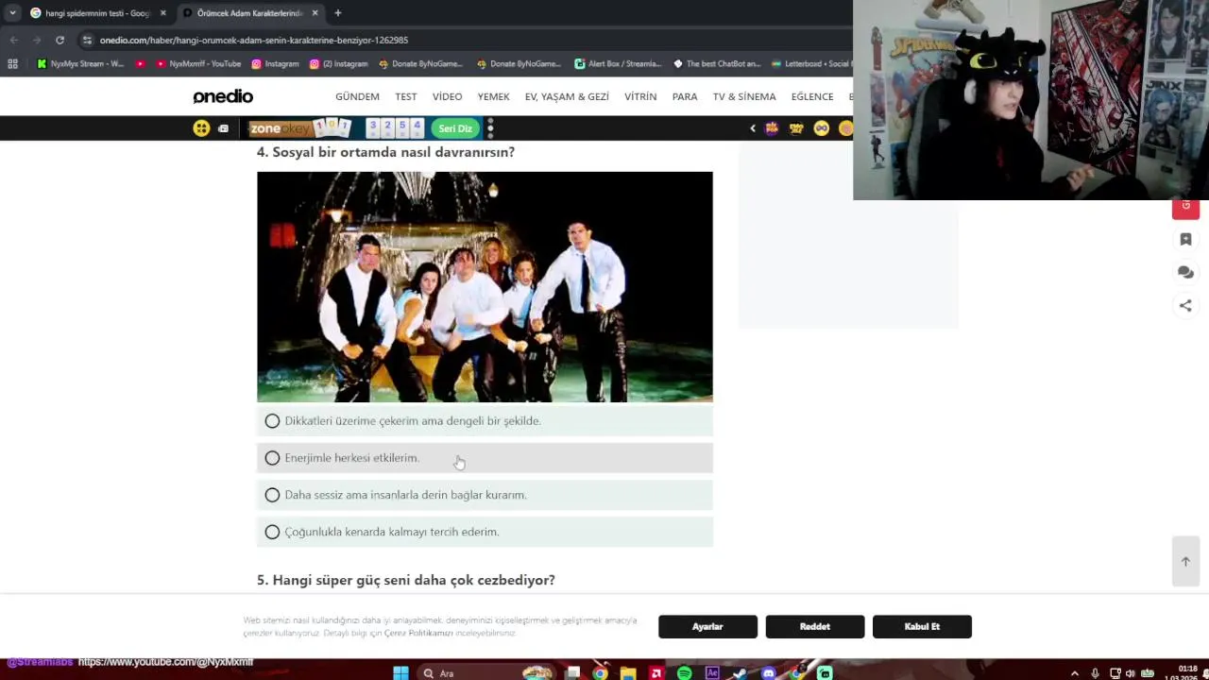Open the PARA category
This screenshot has height=680, width=1209.
685,96
